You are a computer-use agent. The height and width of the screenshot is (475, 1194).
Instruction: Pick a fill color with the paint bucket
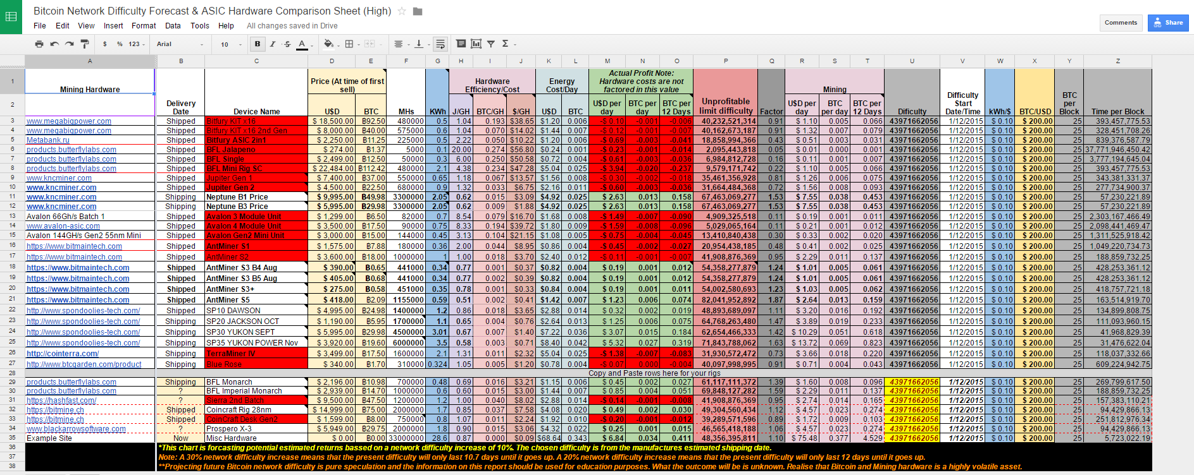[x=328, y=44]
